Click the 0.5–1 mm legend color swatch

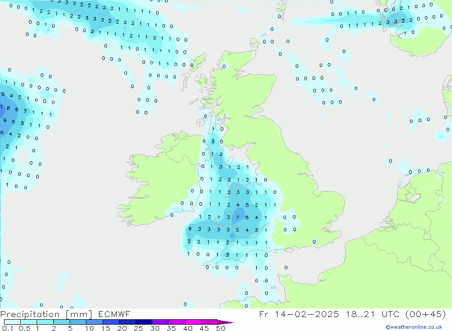point(29,322)
